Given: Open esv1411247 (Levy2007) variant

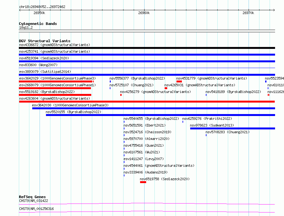Looking at the screenshot, I should [x=144, y=159].
